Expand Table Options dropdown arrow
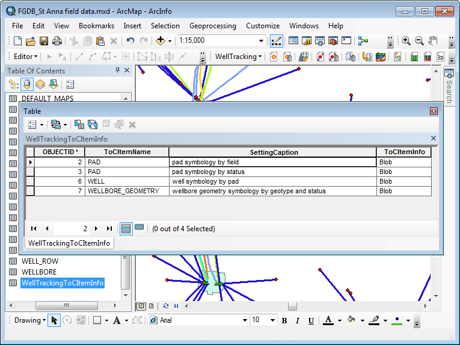Viewport: 460px width, 345px height. 41,125
